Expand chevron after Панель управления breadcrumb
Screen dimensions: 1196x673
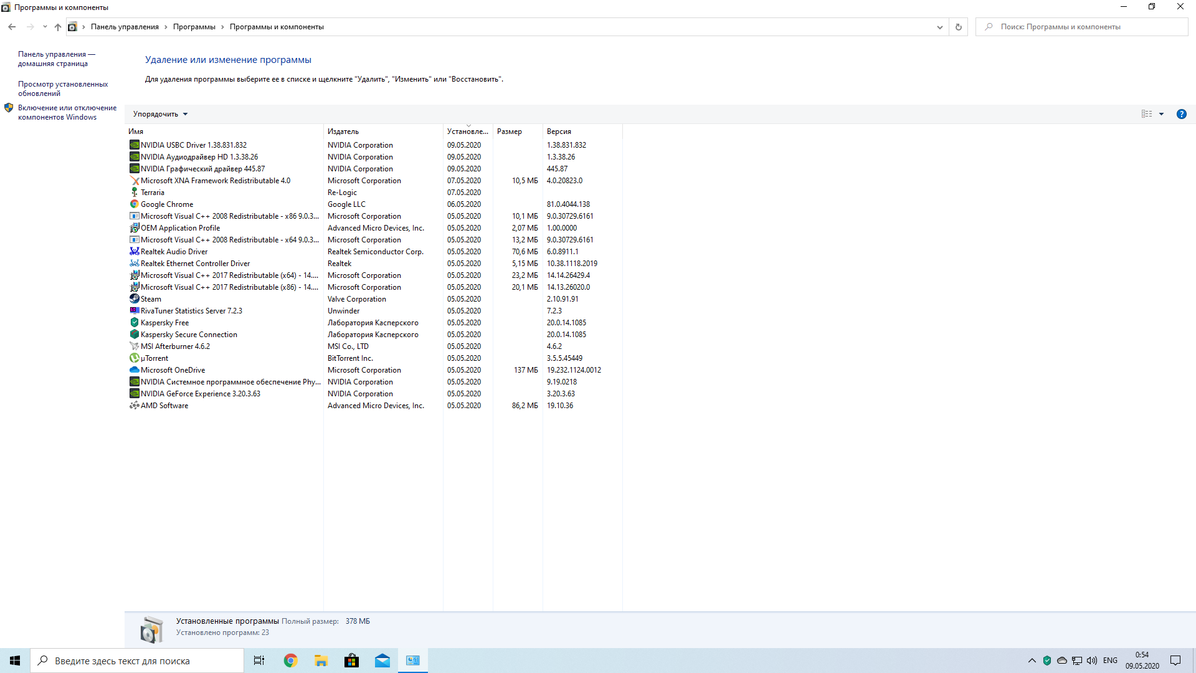coord(166,27)
